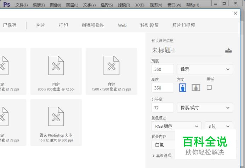Open the width unit 像素 dropdown

205,69
